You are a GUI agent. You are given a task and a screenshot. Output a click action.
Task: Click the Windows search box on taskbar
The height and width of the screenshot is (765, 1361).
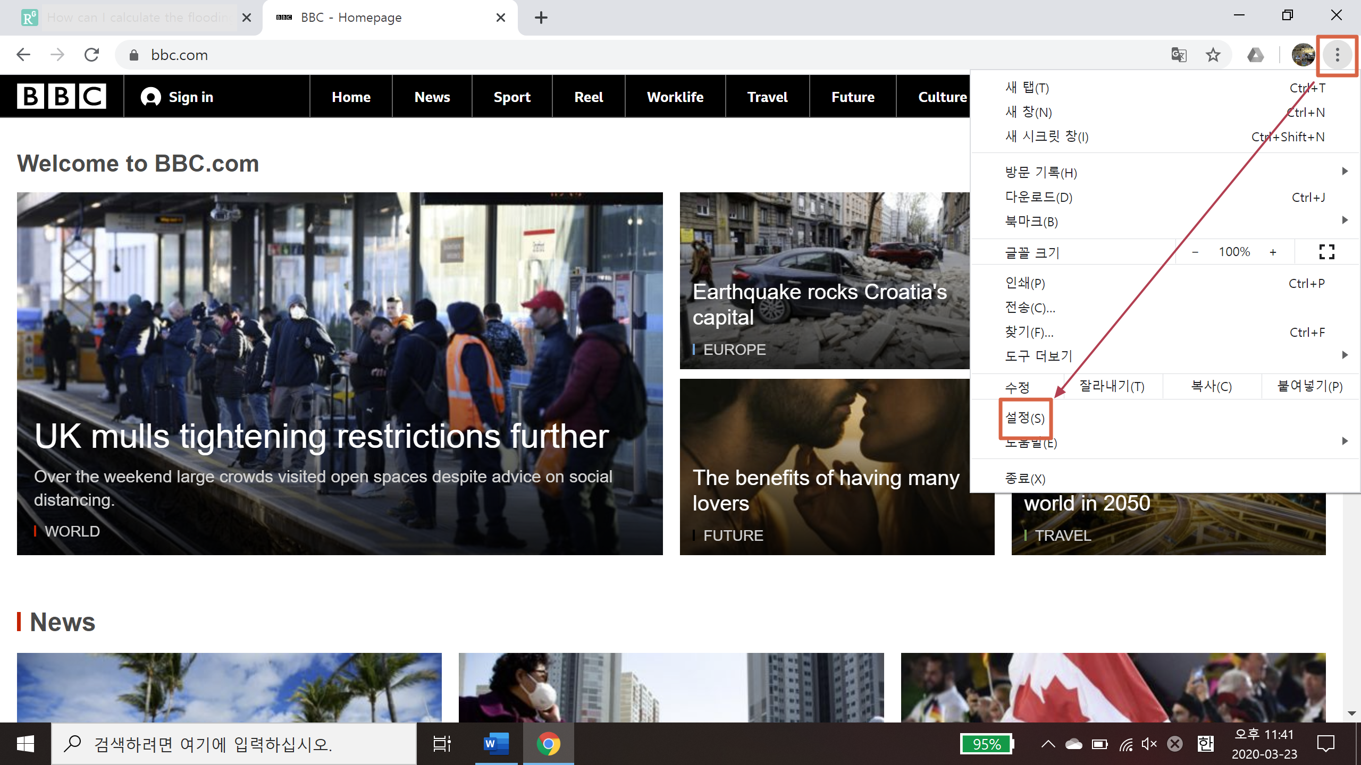234,744
